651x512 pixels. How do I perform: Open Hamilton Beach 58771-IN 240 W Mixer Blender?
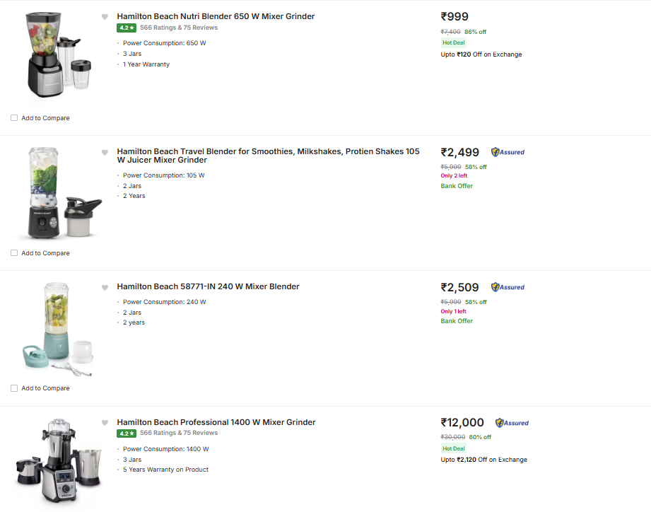208,286
